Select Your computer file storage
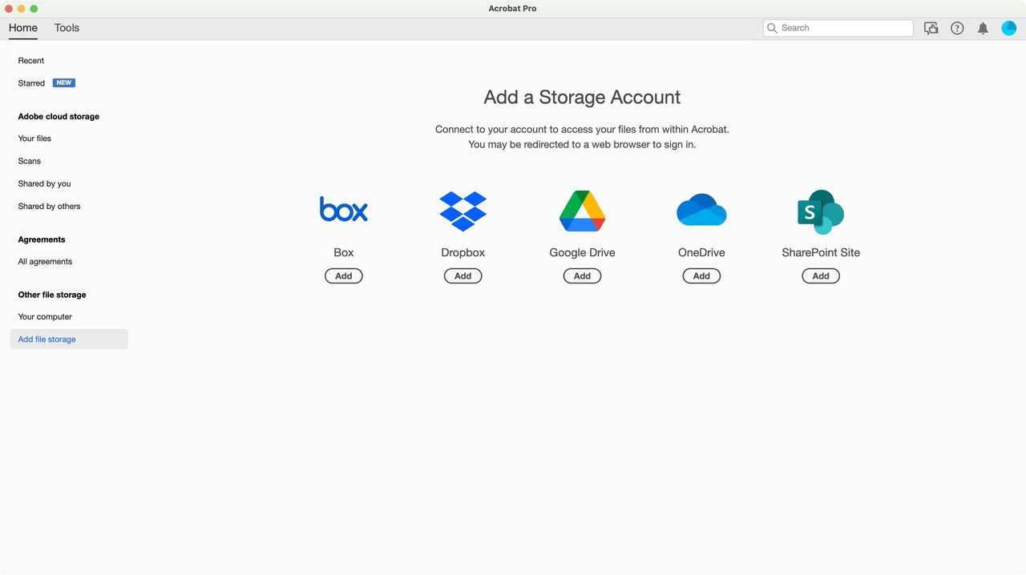1026x575 pixels. 45,317
